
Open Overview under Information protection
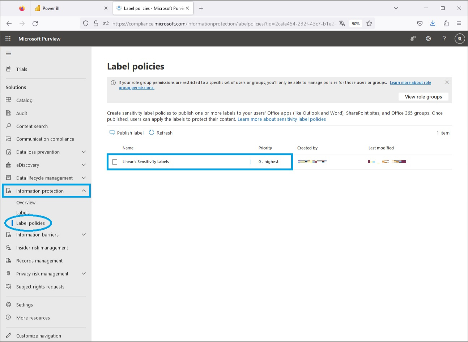pos(26,202)
